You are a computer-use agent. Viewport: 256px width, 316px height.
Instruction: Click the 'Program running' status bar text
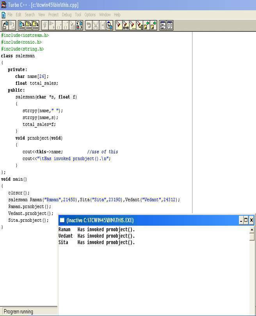point(18,312)
